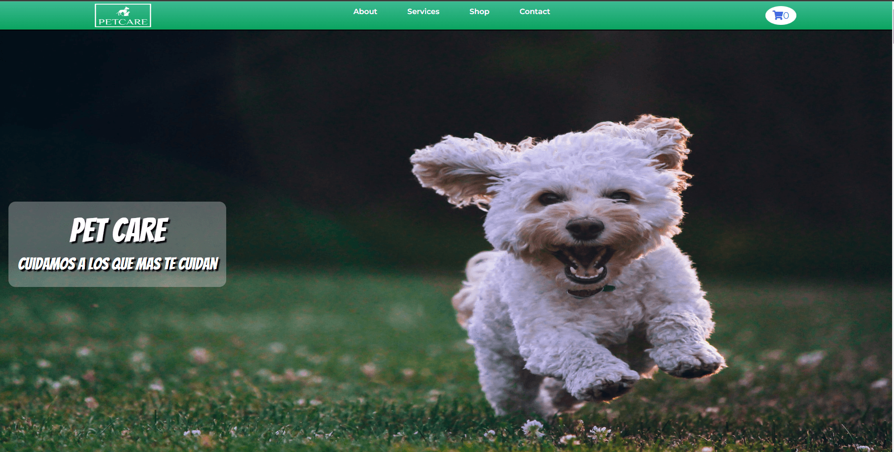Click the PET CARE hero heading

(119, 230)
